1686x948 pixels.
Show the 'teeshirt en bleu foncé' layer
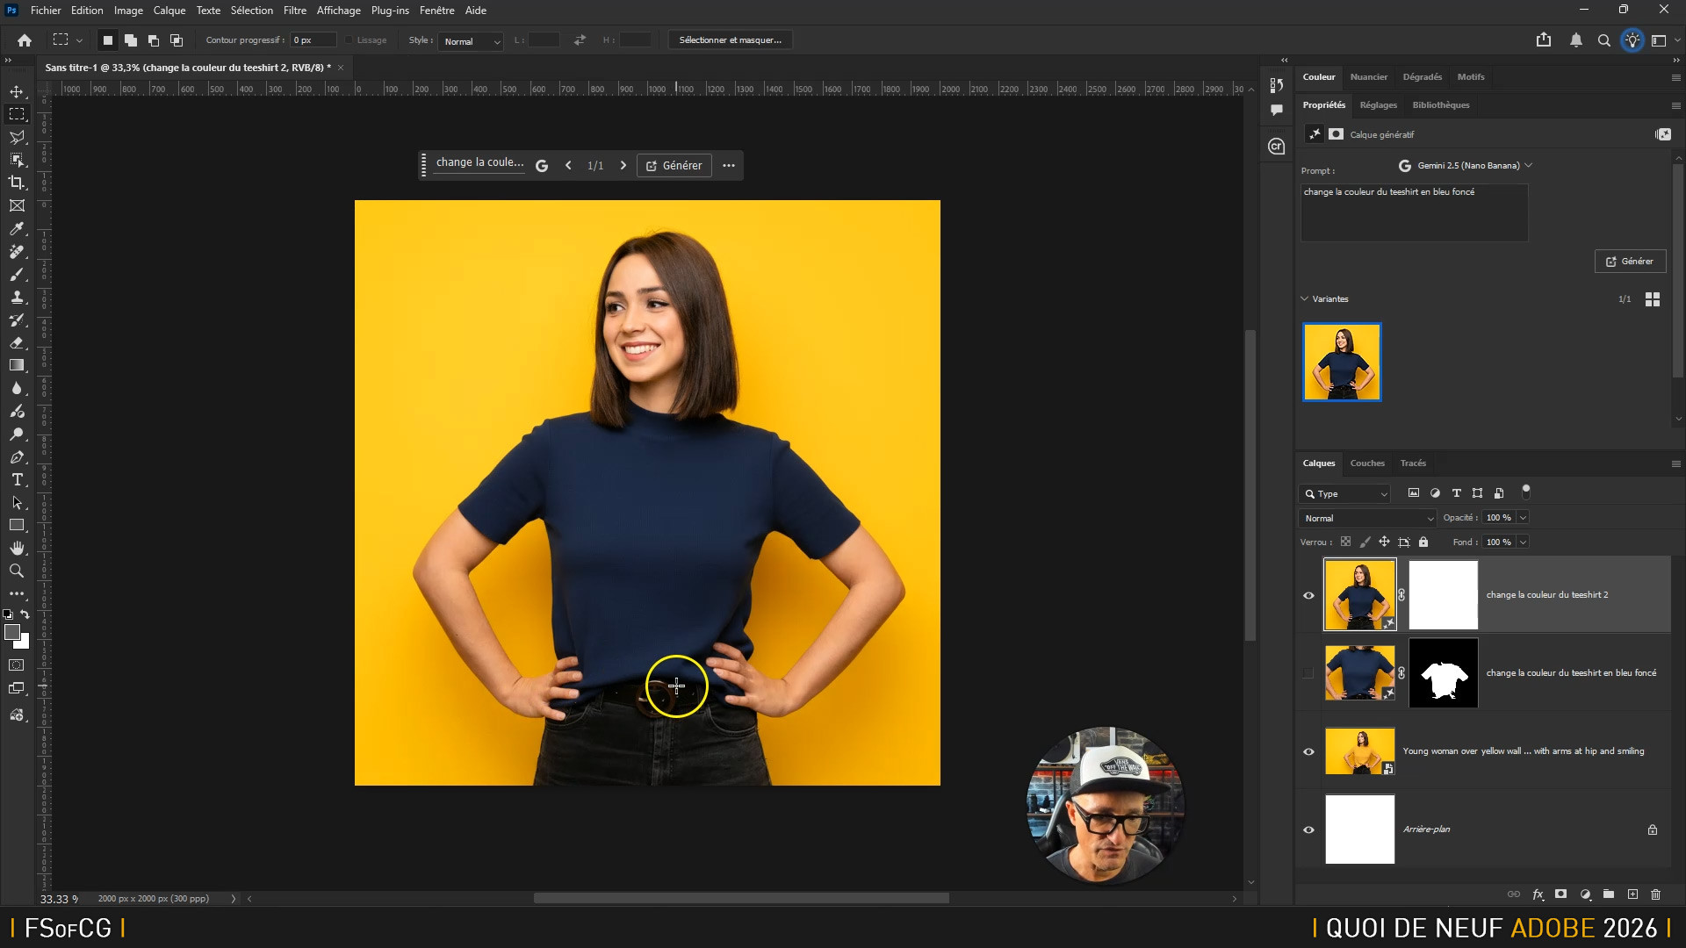coord(1308,673)
